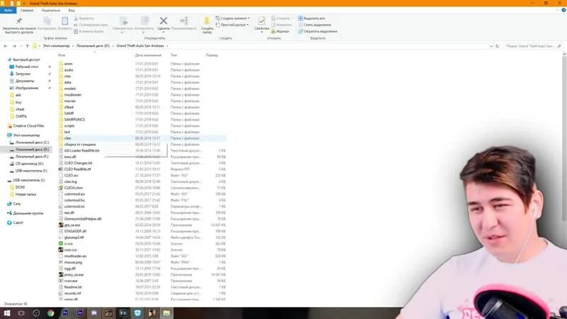Select the modloader folder
Viewport: 567px width, 319px height.
[x=73, y=95]
